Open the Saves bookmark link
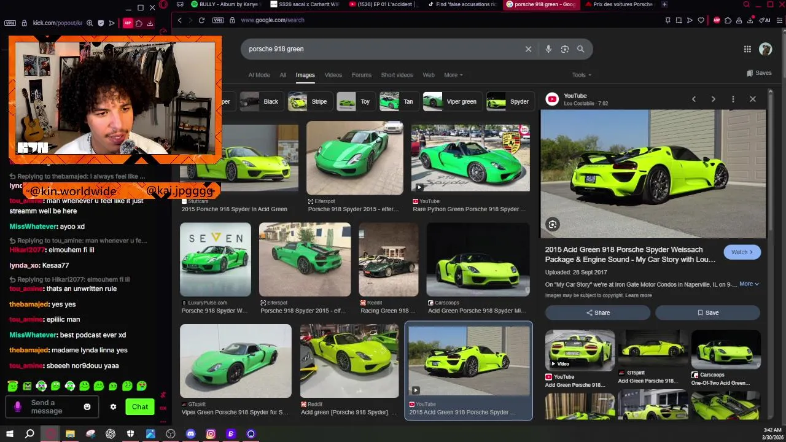The image size is (786, 442). 759,73
